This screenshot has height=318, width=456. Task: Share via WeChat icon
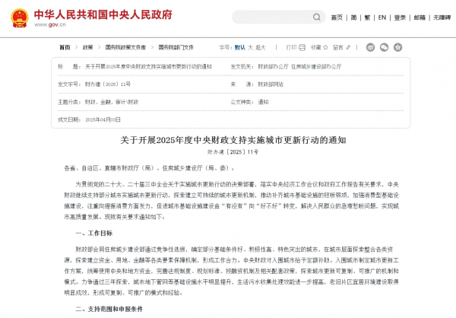point(384,47)
